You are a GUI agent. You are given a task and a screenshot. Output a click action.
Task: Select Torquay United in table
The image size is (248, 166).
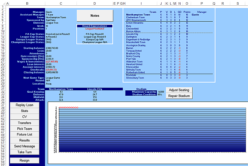(x=134, y=51)
